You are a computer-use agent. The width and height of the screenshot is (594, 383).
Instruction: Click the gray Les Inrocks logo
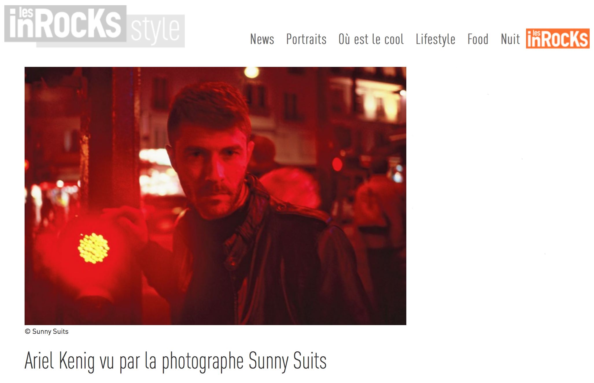pos(65,24)
